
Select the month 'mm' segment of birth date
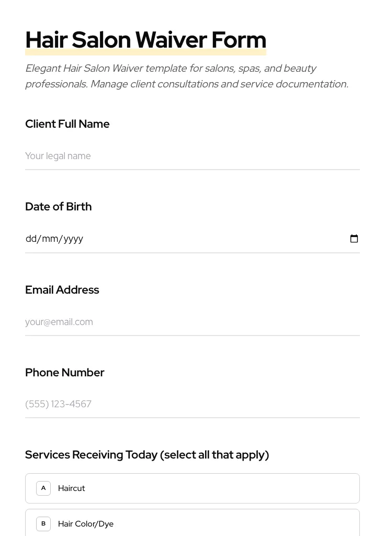click(50, 239)
